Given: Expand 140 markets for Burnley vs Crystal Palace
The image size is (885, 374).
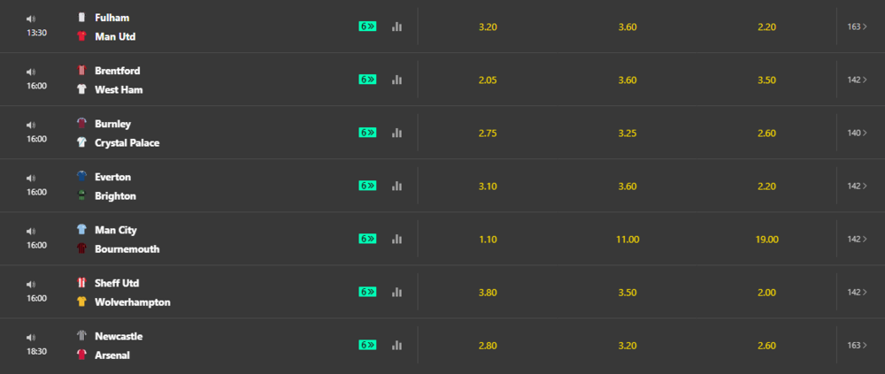Looking at the screenshot, I should [858, 133].
